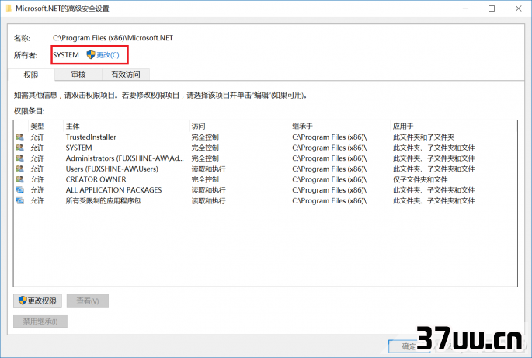
Task: Click the package icon beside ALL APPLICATION PACKAGES
Action: (19, 190)
